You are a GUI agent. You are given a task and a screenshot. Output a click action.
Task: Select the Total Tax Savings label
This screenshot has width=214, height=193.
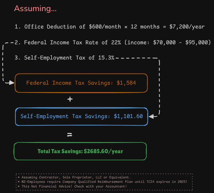[x=60, y=151]
